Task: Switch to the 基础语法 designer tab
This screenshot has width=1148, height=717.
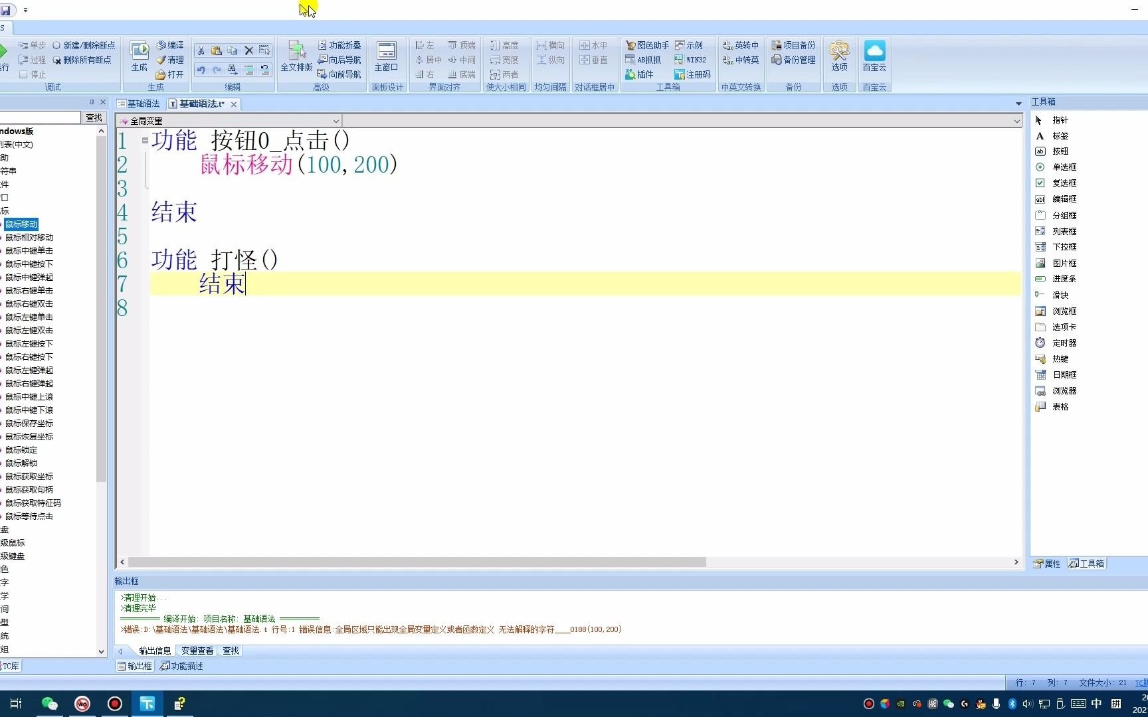Action: [139, 104]
